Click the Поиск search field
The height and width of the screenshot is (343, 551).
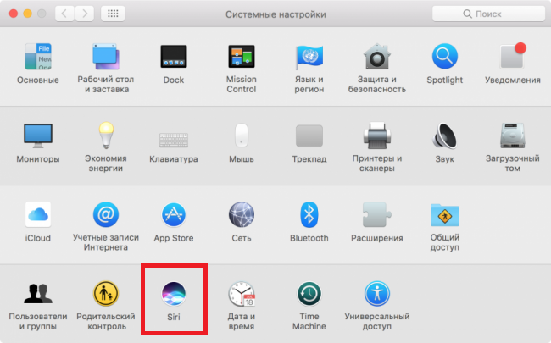click(x=488, y=14)
